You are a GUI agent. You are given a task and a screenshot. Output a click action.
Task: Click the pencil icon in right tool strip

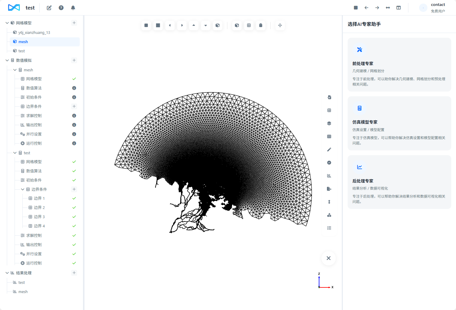(329, 150)
